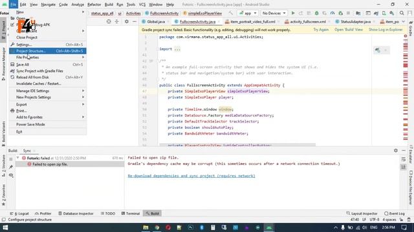Viewport: 414px width, 232px height.
Task: Click the Make Project hammer icon
Action: tap(231, 13)
